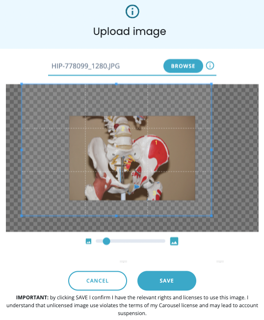Click the zoom slider handle

pos(106,241)
